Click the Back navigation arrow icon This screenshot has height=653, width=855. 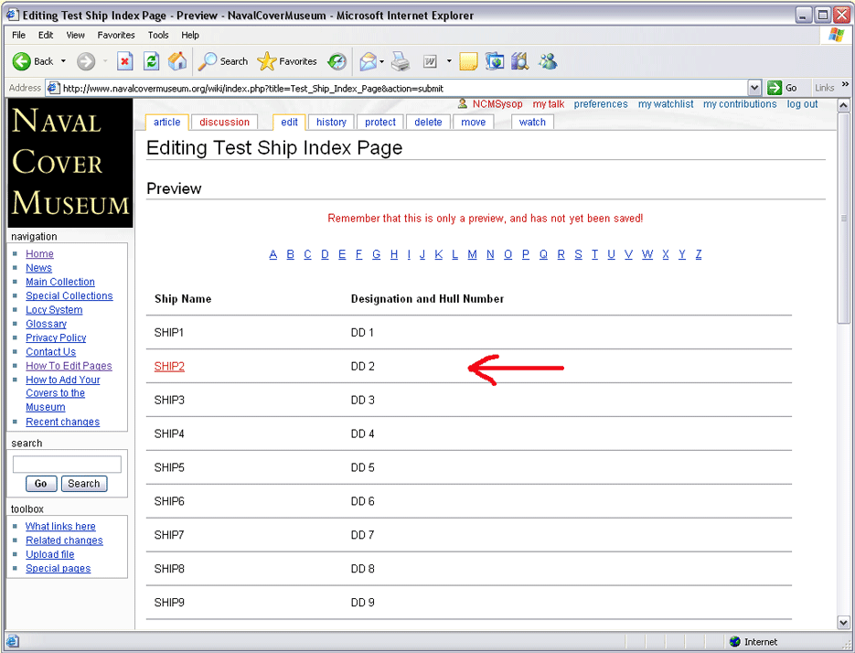point(23,61)
